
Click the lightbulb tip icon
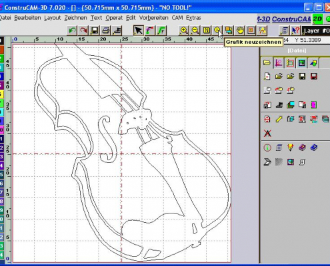point(290,148)
